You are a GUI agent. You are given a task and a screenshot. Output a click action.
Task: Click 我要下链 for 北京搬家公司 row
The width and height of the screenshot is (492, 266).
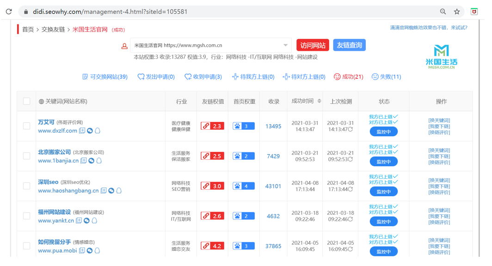tap(439, 157)
